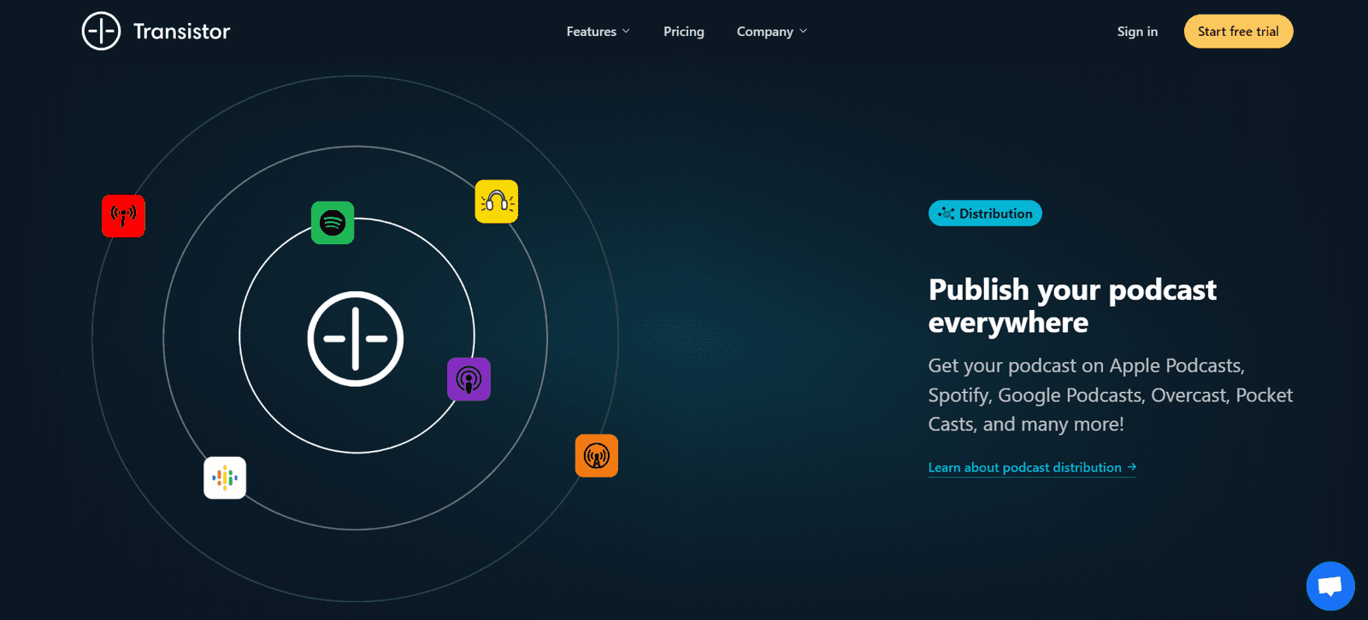Image resolution: width=1368 pixels, height=620 pixels.
Task: Go to the Pricing page
Action: (684, 32)
